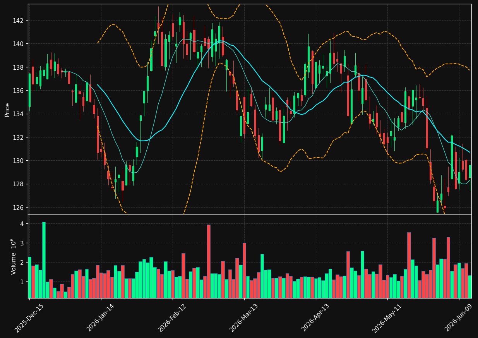478x338 pixels.
Task: Click the 2025-Dec-15 date label
Action: [29, 318]
